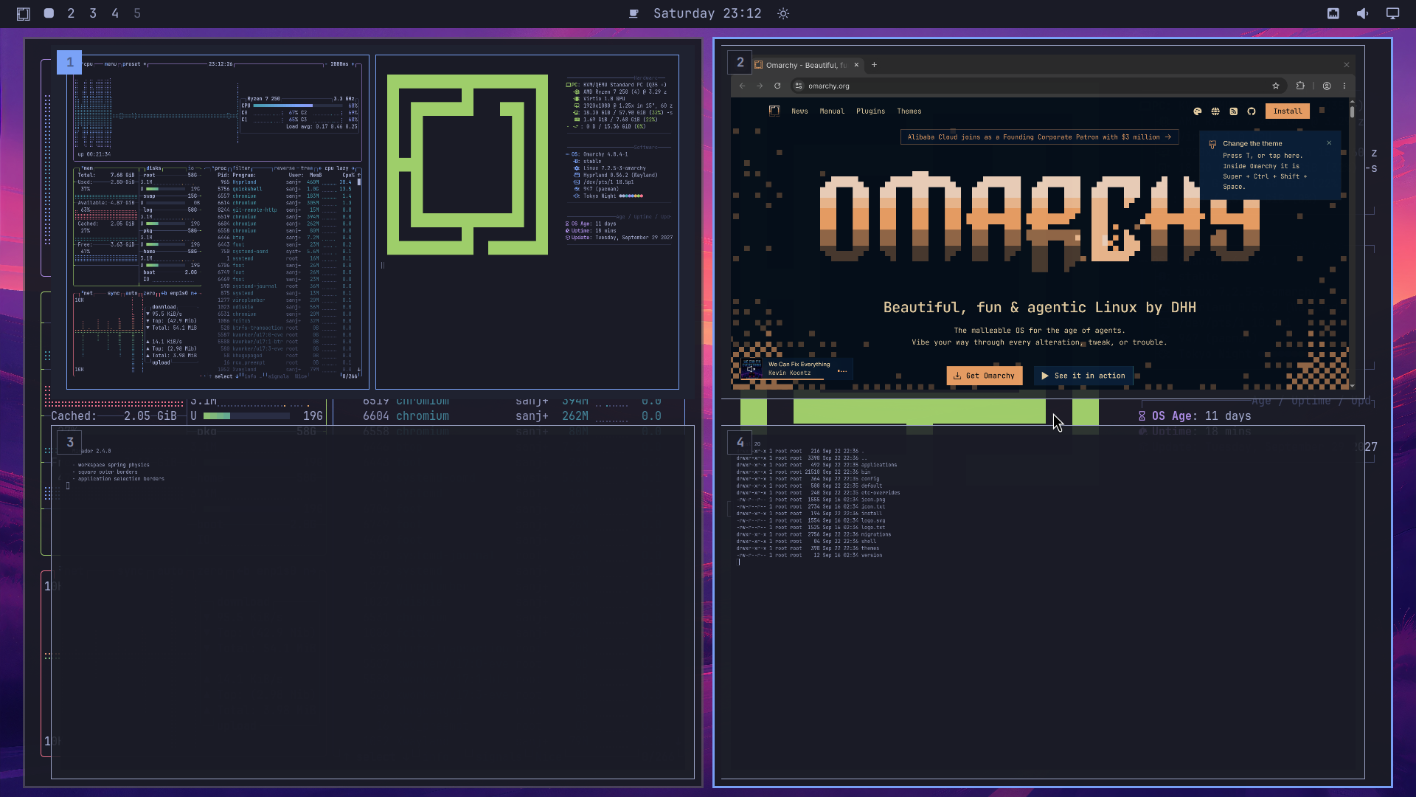Click the sun nightlight icon beside the clock
The height and width of the screenshot is (797, 1416).
click(783, 13)
